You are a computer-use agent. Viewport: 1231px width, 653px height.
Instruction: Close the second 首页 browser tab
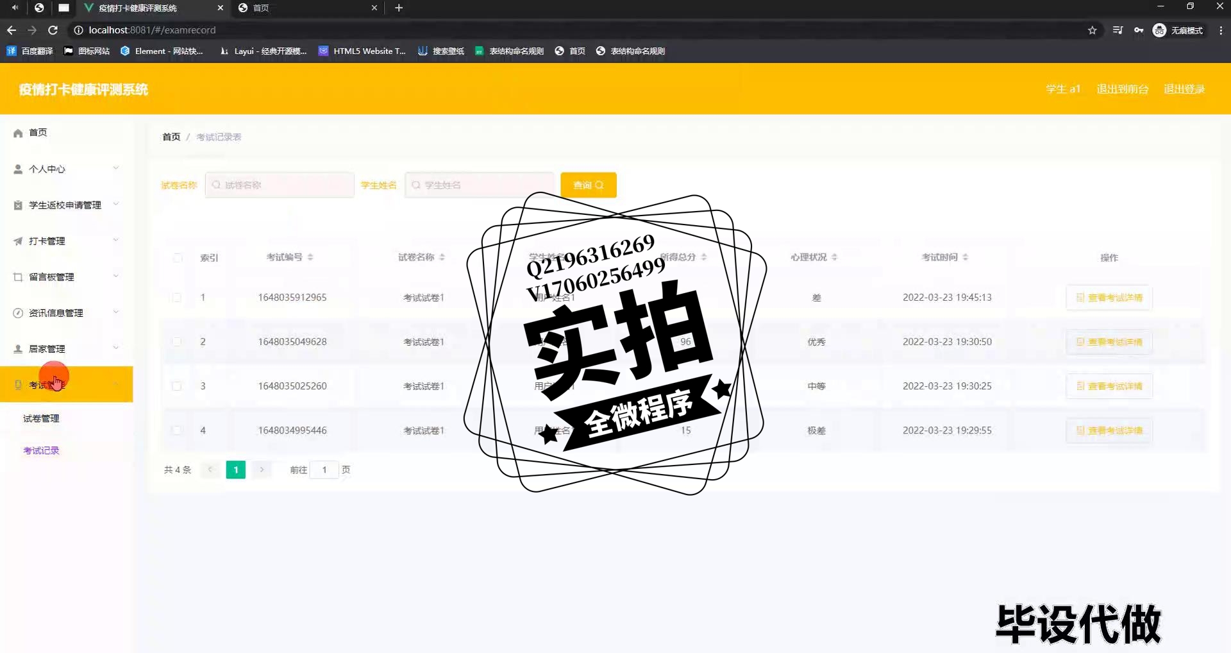(x=374, y=8)
